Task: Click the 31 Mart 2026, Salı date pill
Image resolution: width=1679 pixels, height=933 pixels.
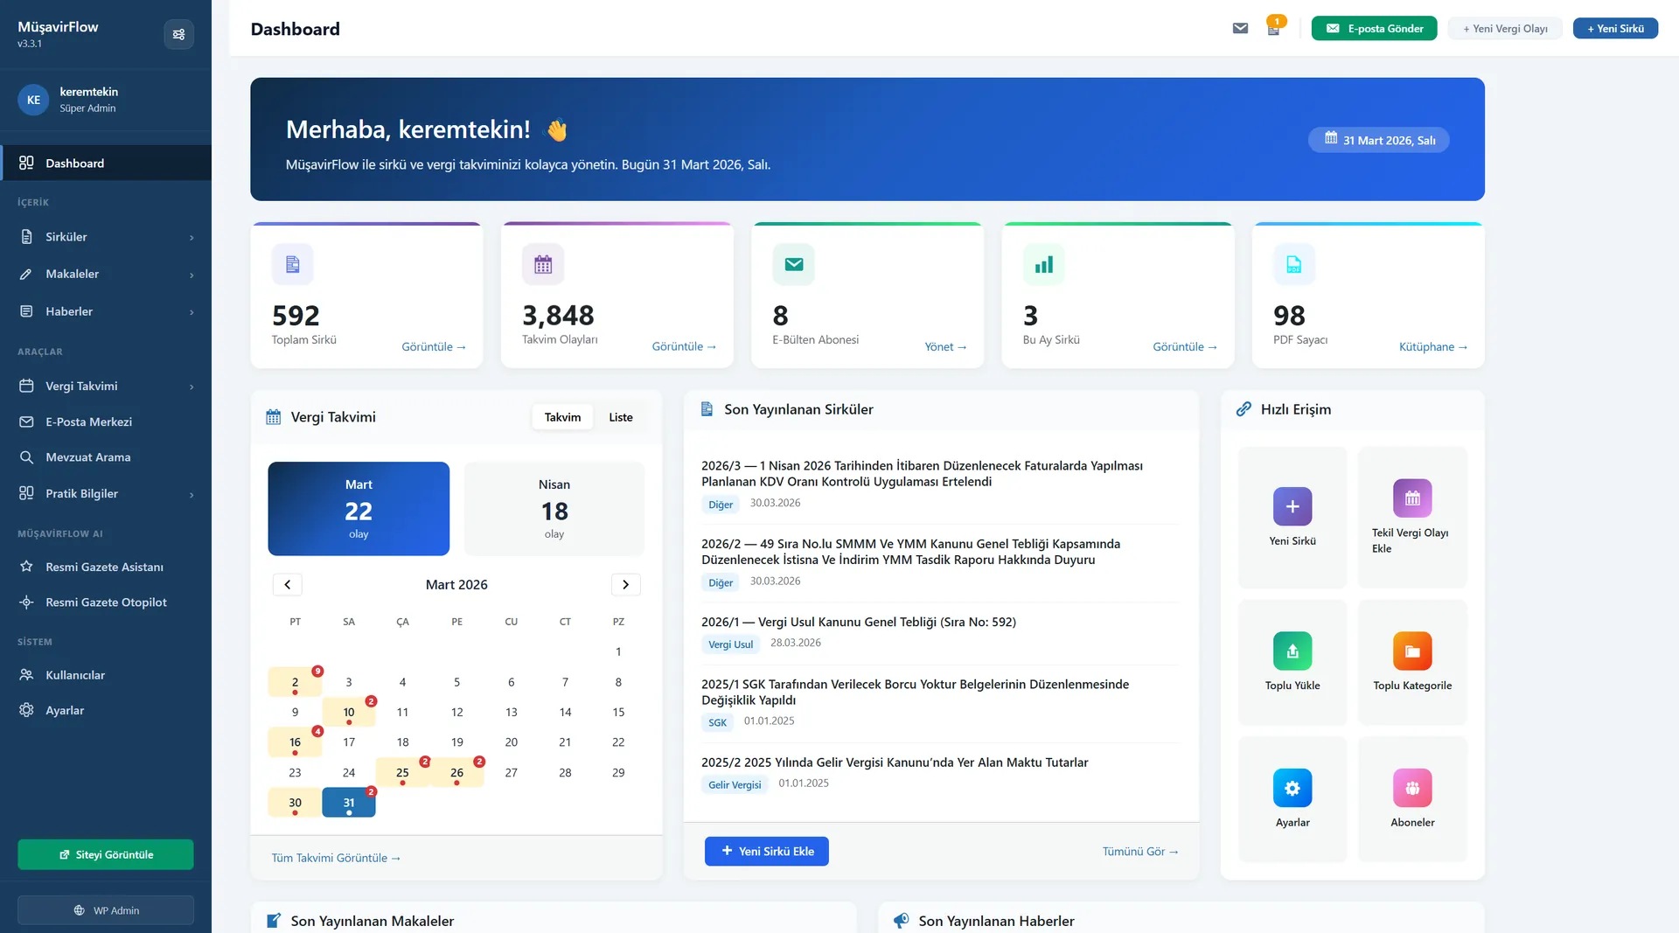Action: tap(1379, 140)
